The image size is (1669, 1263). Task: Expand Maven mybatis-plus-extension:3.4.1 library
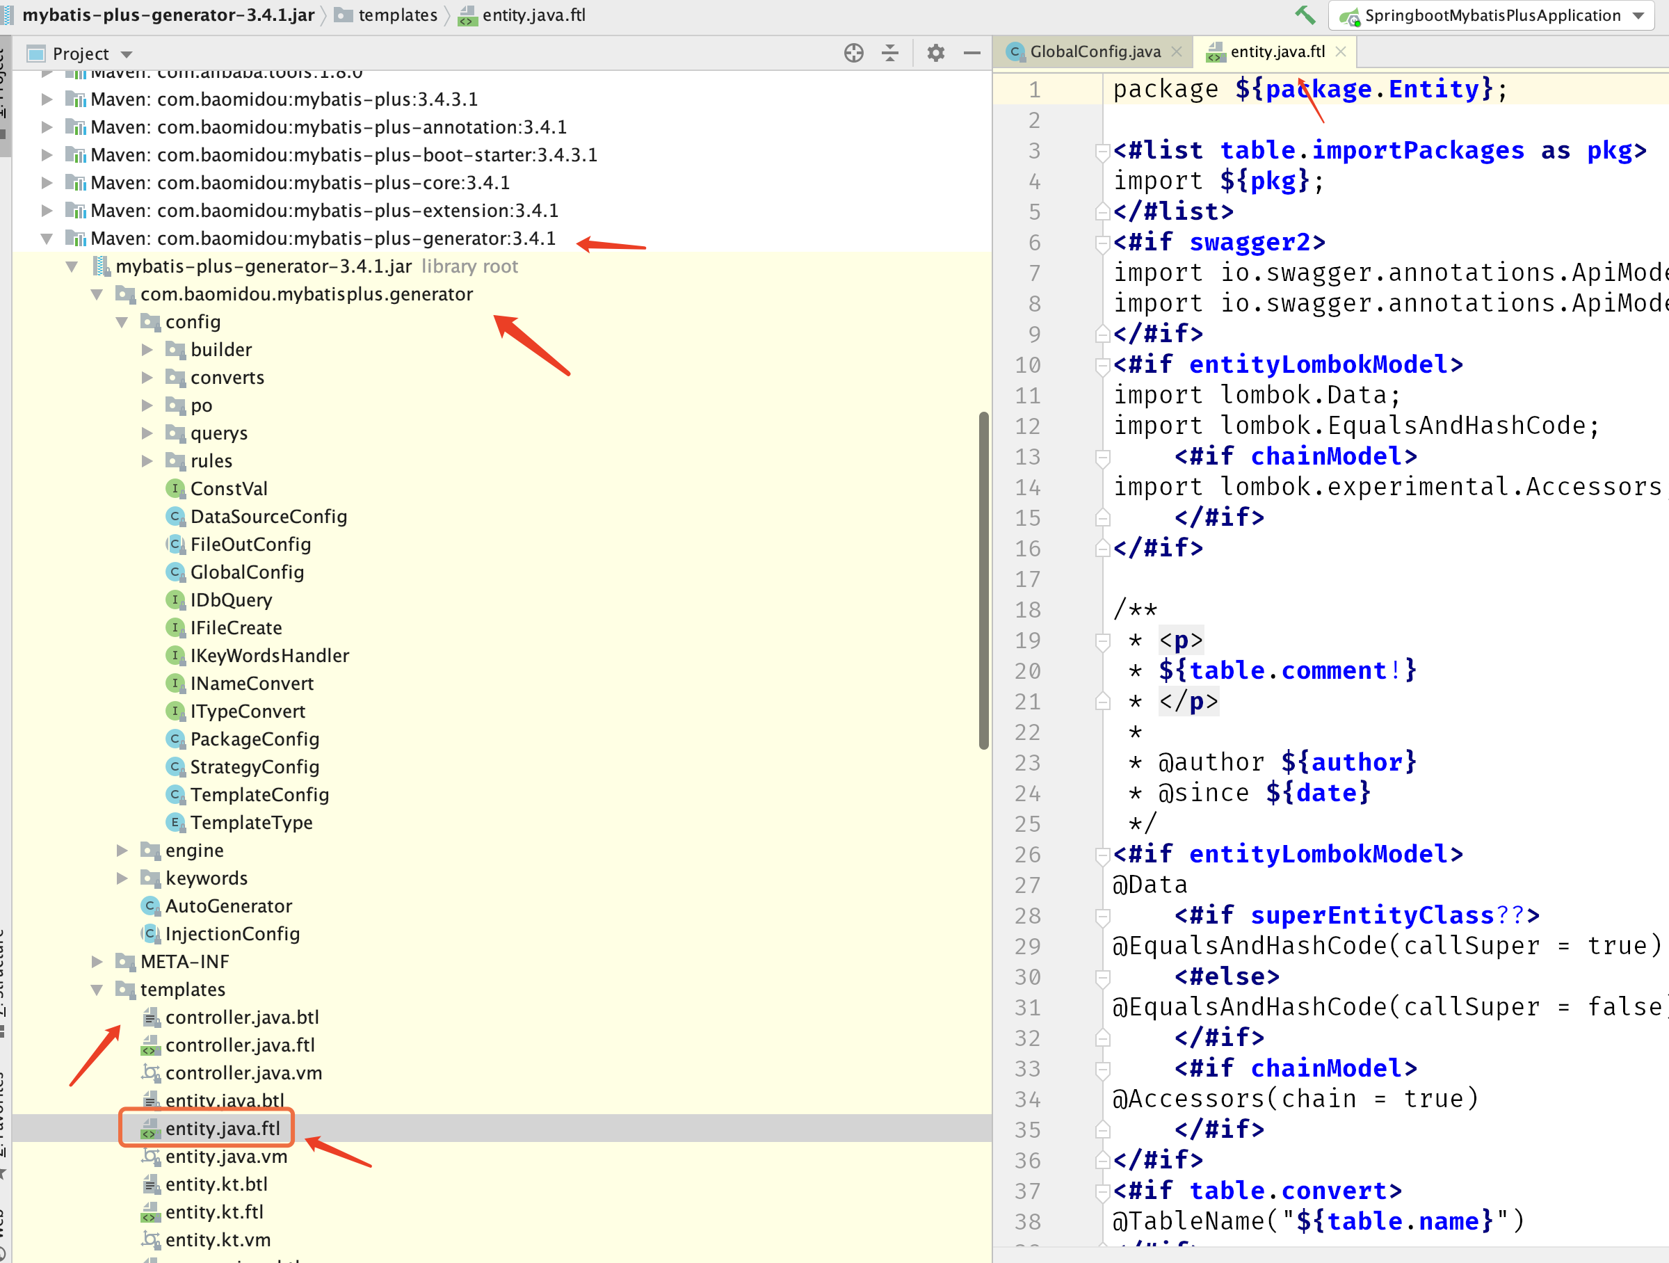pyautogui.click(x=47, y=211)
